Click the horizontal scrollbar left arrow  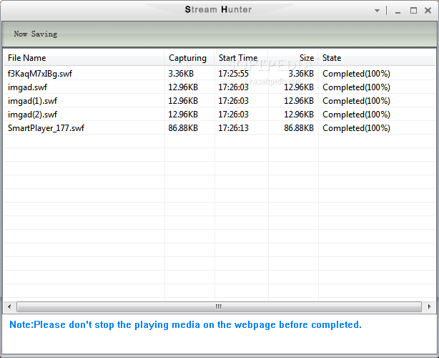(9, 306)
